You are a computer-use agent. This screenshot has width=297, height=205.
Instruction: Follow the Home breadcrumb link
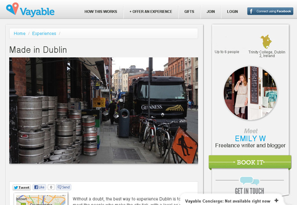point(19,34)
